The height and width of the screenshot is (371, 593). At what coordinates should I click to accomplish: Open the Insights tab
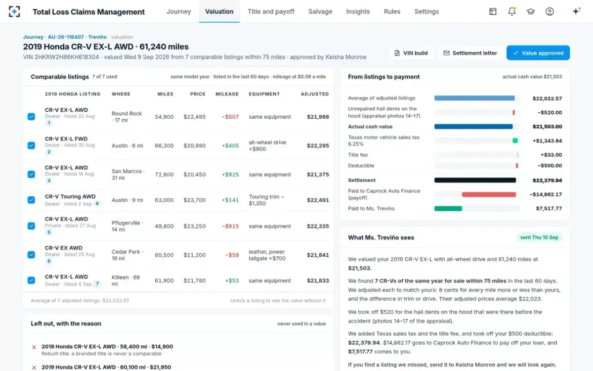click(x=358, y=11)
